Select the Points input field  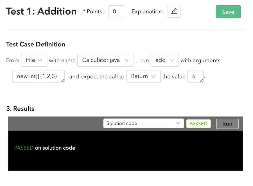[x=116, y=12]
